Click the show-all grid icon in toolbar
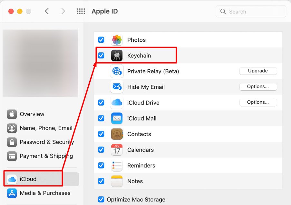 (x=81, y=12)
